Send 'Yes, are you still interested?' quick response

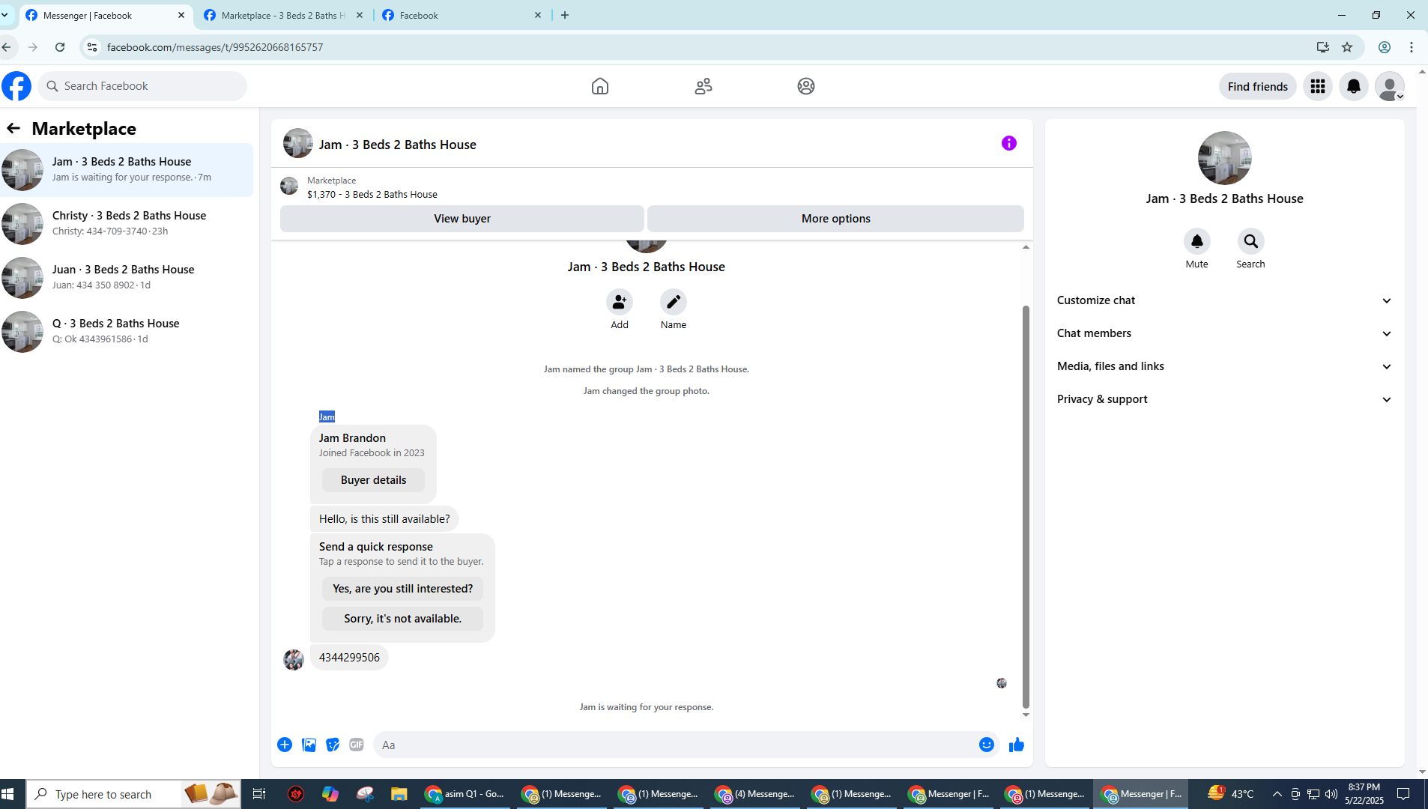click(x=402, y=589)
